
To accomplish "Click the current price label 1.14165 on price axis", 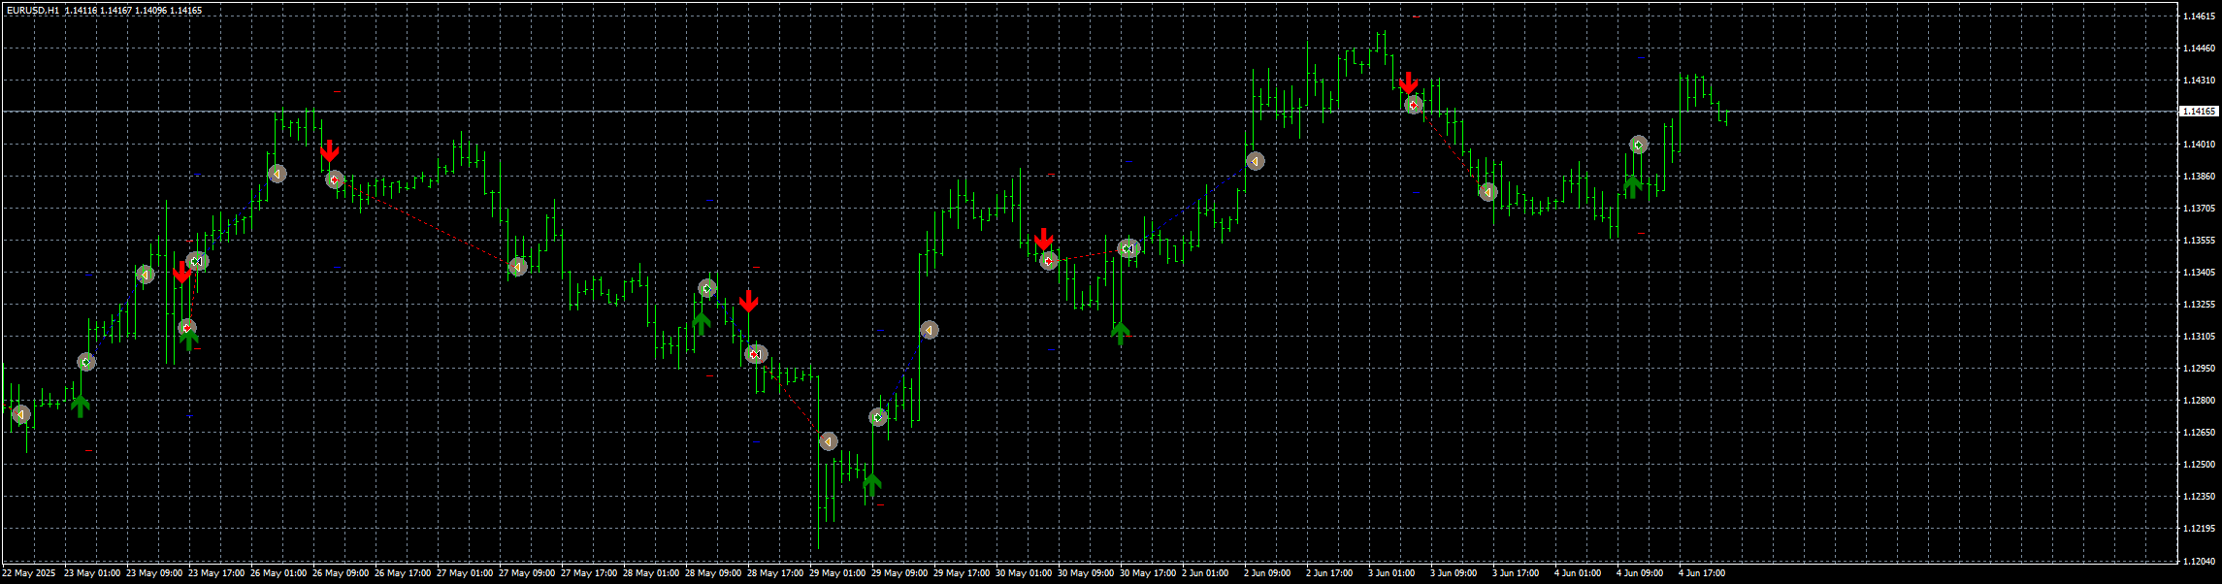I will point(2199,112).
